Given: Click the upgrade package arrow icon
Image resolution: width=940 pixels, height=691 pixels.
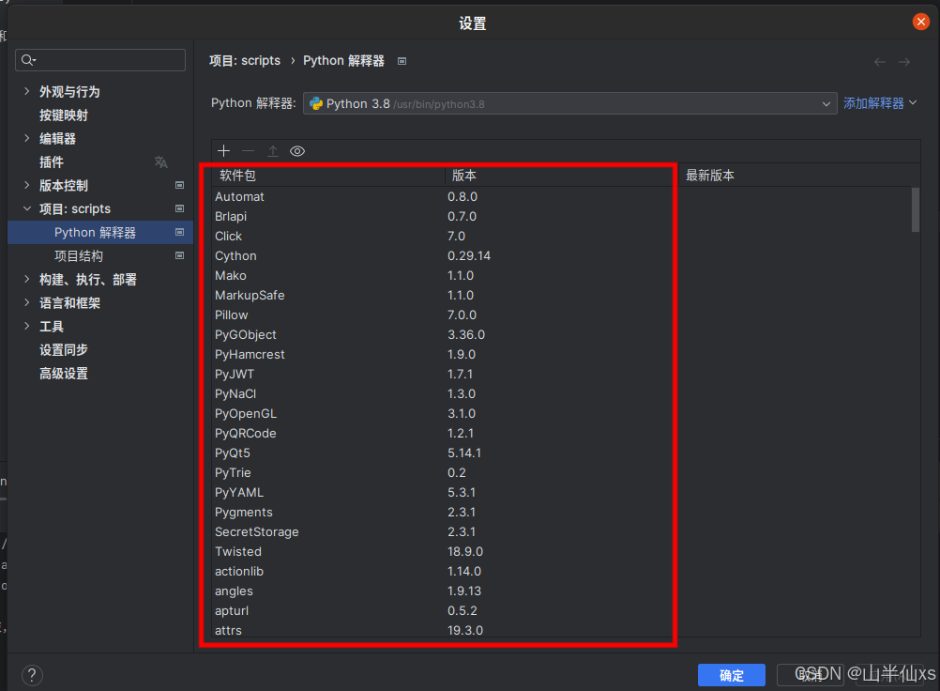Looking at the screenshot, I should pyautogui.click(x=273, y=150).
